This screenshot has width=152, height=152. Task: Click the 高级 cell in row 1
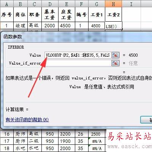[x=35, y=26]
